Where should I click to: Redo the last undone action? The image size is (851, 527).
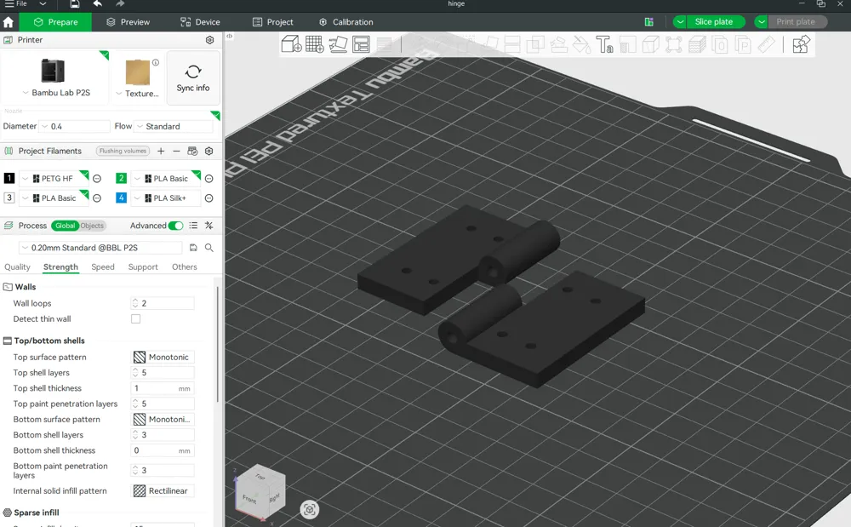pyautogui.click(x=120, y=3)
